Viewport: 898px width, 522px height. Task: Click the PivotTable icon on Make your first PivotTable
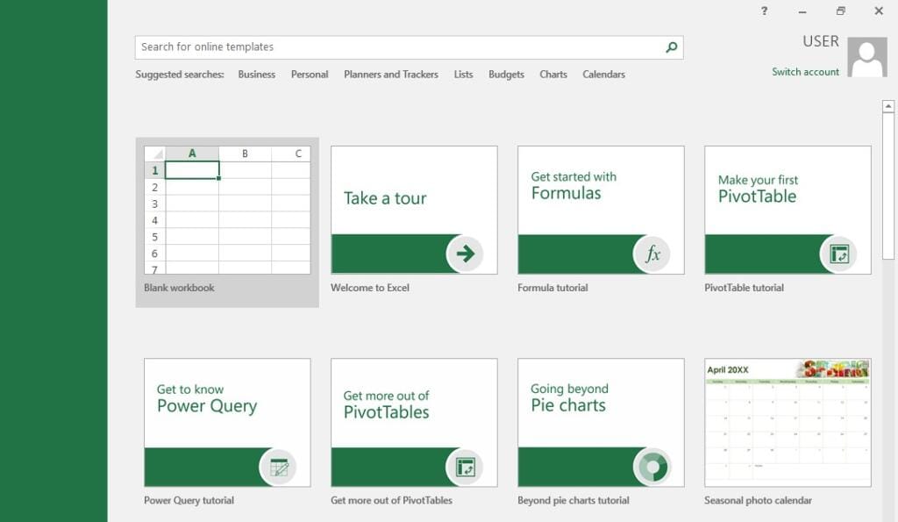click(x=839, y=254)
